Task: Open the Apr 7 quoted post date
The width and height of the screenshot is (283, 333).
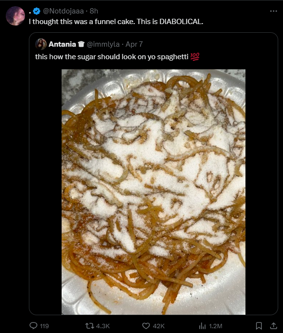Action: point(134,44)
